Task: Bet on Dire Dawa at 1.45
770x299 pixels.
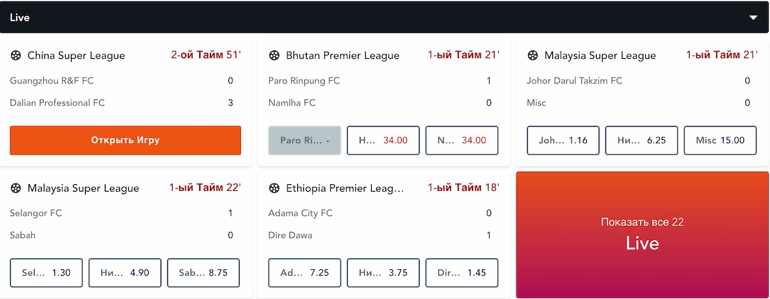Action: tap(461, 272)
